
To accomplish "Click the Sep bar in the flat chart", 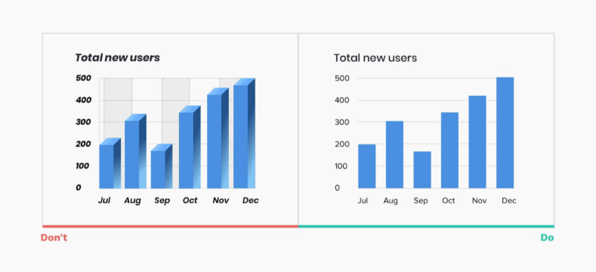I will tap(422, 170).
